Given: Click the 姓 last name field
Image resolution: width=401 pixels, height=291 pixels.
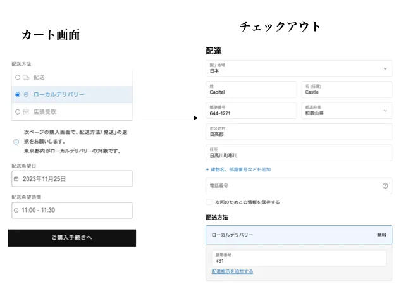Looking at the screenshot, I should pyautogui.click(x=250, y=89).
